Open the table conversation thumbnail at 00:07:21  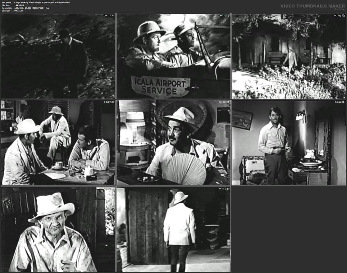pyautogui.click(x=58, y=143)
